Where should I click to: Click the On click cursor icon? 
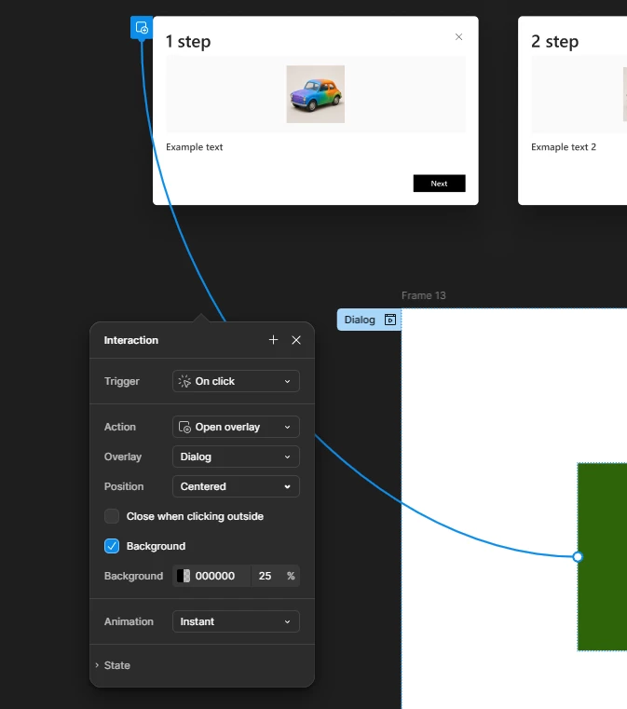pyautogui.click(x=184, y=381)
